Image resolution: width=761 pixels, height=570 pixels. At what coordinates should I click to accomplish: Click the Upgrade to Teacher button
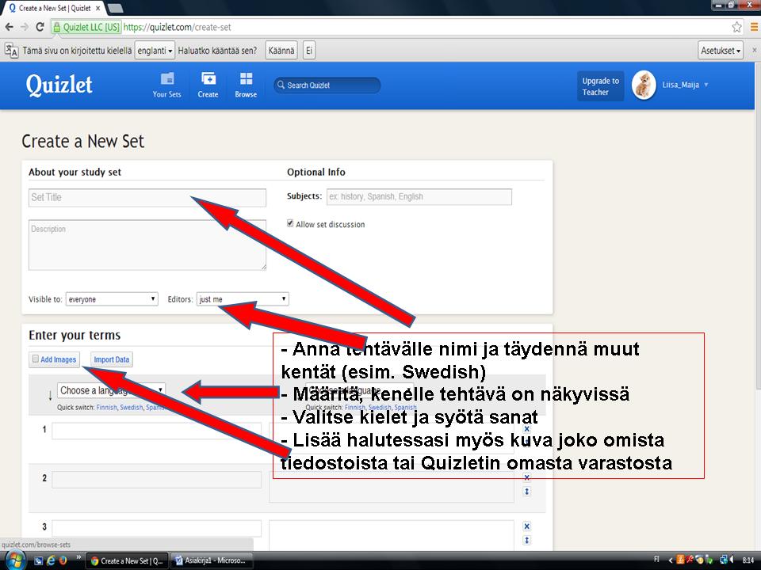click(600, 86)
